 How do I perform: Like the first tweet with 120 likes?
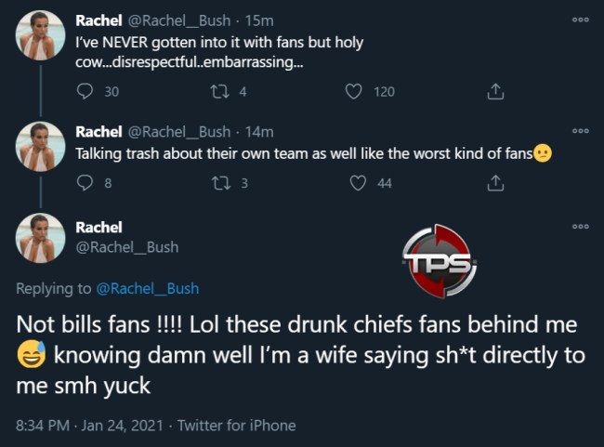[354, 91]
